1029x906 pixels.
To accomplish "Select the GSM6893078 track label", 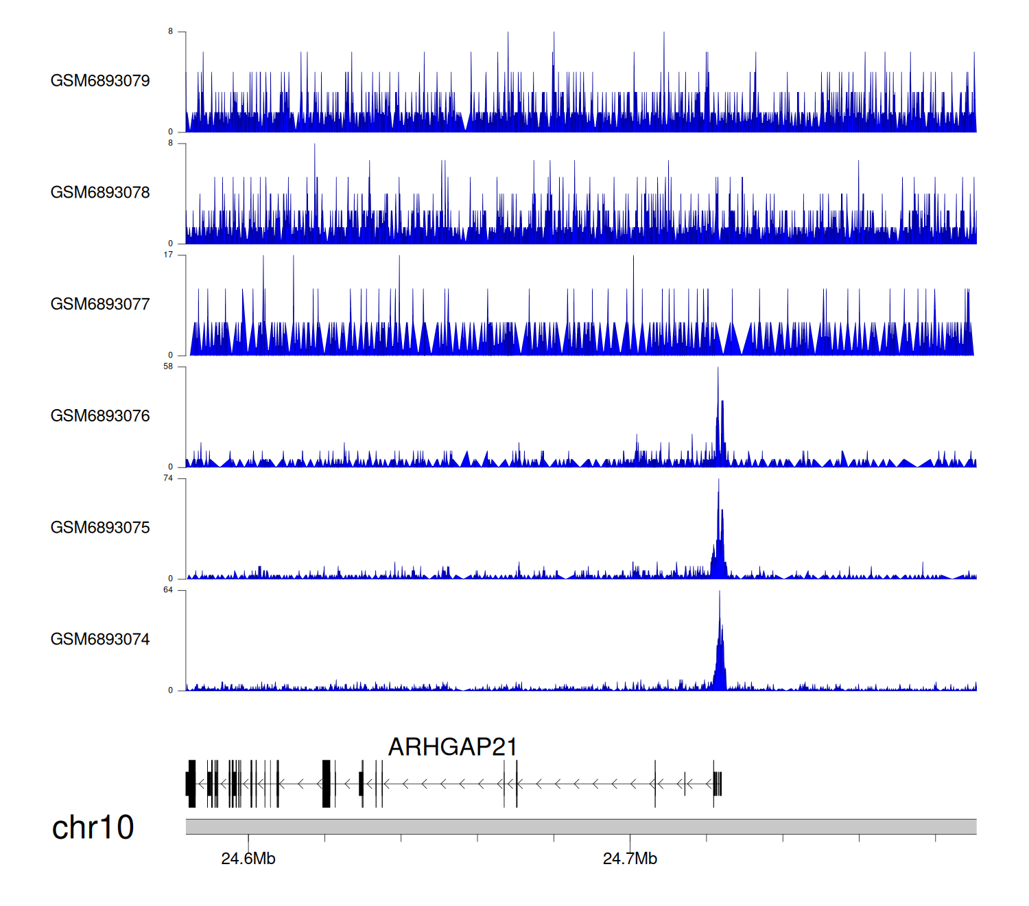I will (x=100, y=193).
